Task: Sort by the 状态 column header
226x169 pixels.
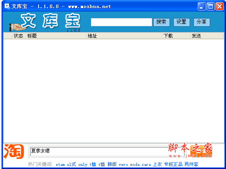Action: pos(19,36)
